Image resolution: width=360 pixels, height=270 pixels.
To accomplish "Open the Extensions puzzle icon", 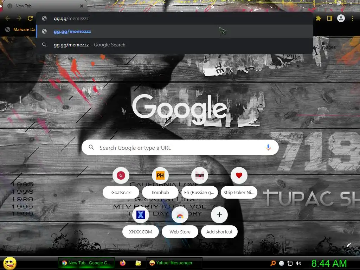I will tap(318, 18).
